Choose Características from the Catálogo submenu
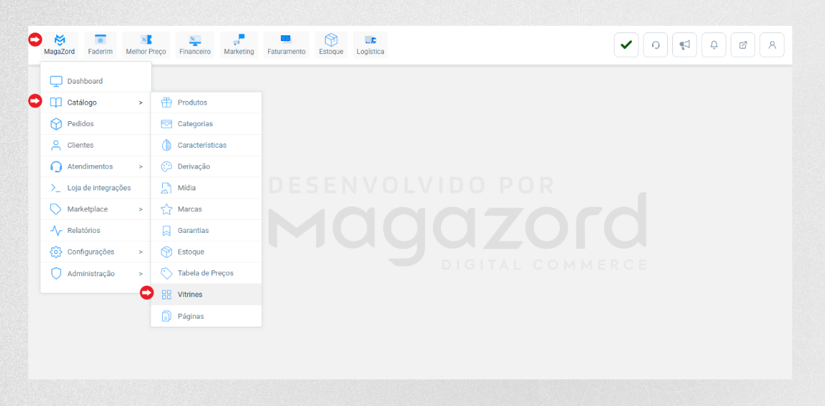The height and width of the screenshot is (406, 825). [206, 146]
